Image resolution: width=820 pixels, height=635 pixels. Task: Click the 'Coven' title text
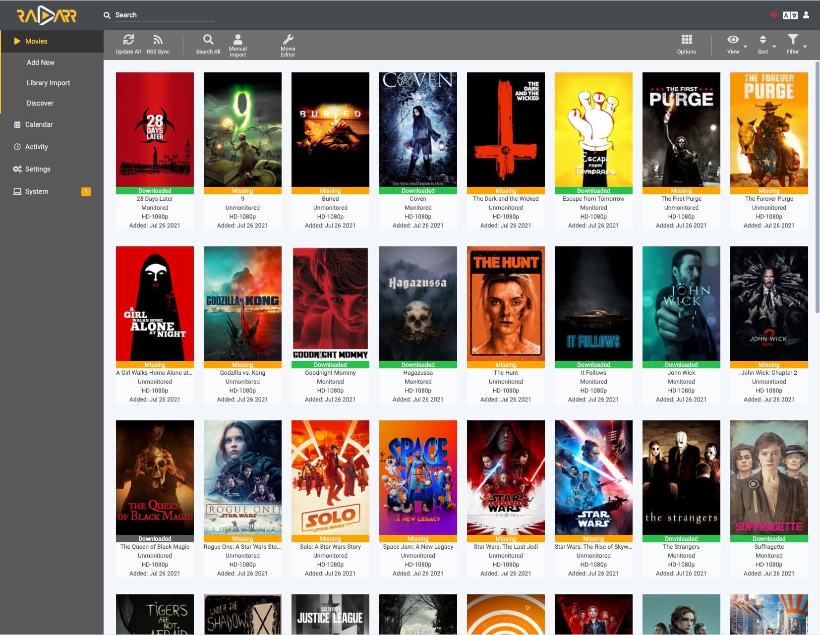418,199
